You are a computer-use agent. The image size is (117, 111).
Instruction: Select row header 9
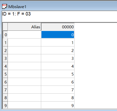(x=5, y=105)
